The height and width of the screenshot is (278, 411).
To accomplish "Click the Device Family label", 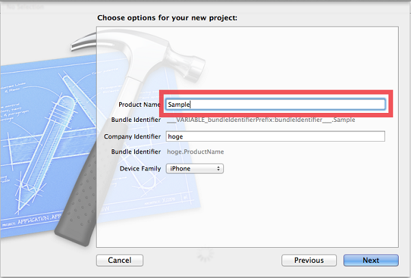I will [140, 168].
